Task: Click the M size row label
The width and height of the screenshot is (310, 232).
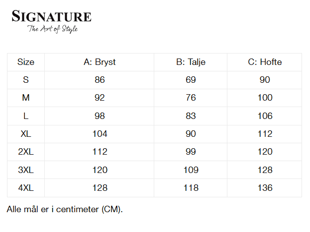Action: tap(26, 98)
